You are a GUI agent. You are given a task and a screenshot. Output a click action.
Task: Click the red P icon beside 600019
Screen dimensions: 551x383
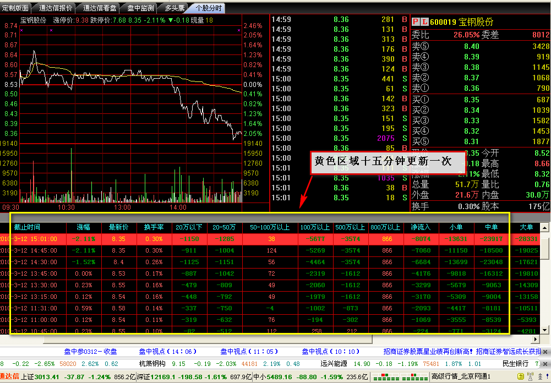coord(416,22)
